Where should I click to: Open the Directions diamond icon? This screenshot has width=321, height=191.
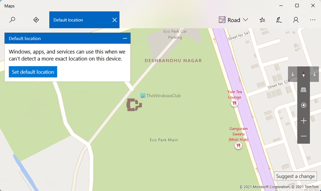pos(36,20)
